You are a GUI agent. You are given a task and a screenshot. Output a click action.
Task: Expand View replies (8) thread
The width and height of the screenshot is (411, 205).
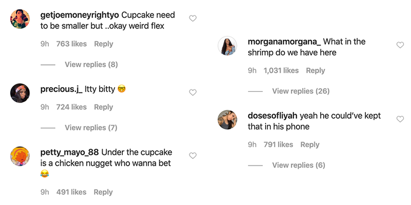[91, 65]
